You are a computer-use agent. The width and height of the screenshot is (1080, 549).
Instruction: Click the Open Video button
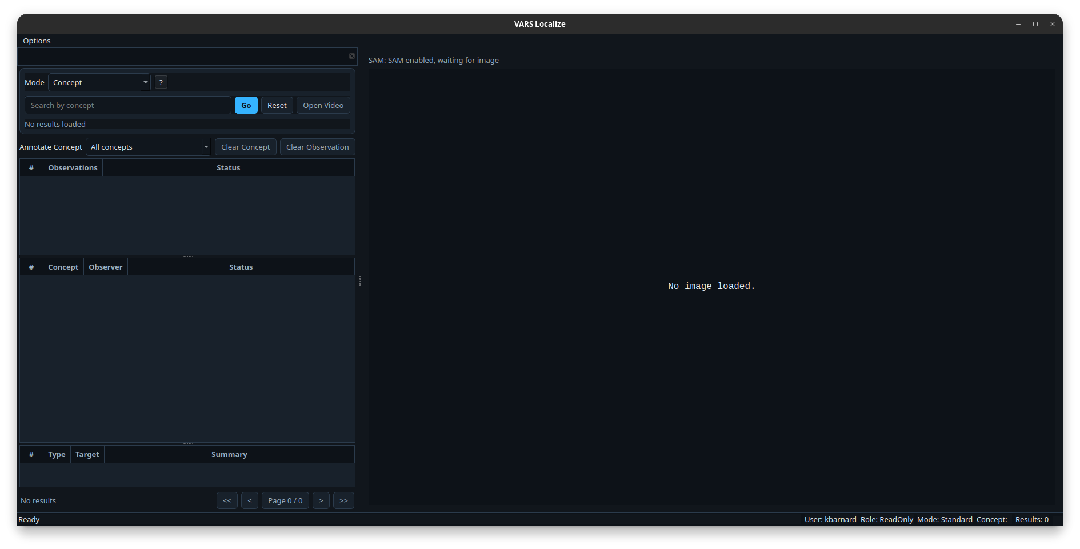pos(323,105)
